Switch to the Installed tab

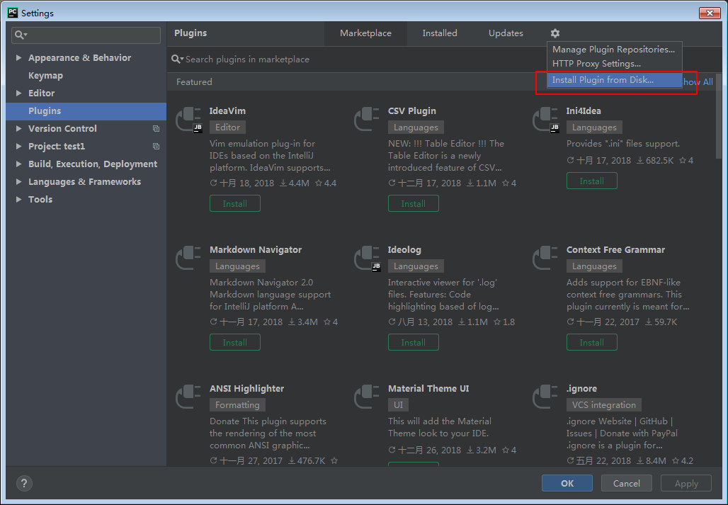click(x=440, y=33)
